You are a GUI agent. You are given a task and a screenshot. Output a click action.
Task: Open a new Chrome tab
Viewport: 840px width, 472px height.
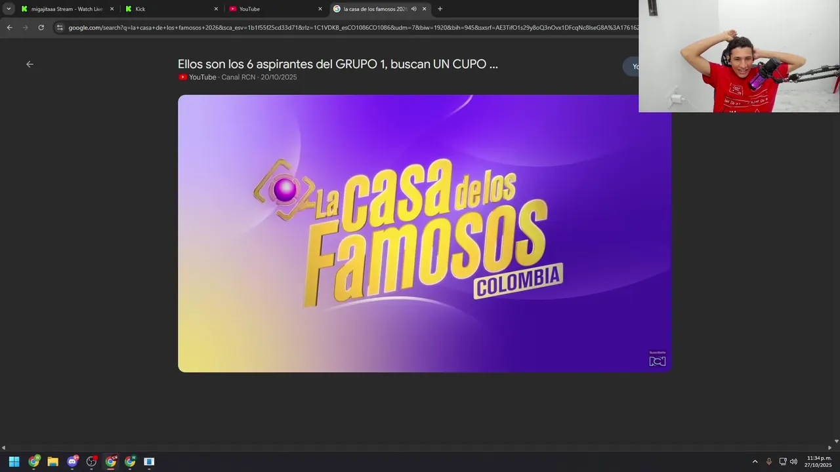pyautogui.click(x=440, y=9)
